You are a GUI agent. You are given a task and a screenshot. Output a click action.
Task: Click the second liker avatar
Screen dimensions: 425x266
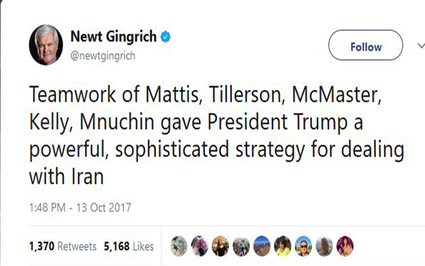tap(200, 246)
